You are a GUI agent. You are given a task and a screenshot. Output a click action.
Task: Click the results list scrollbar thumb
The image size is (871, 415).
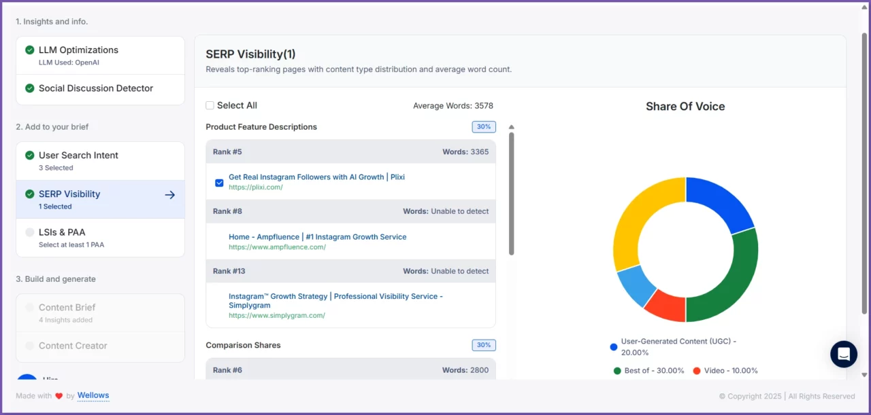512,194
